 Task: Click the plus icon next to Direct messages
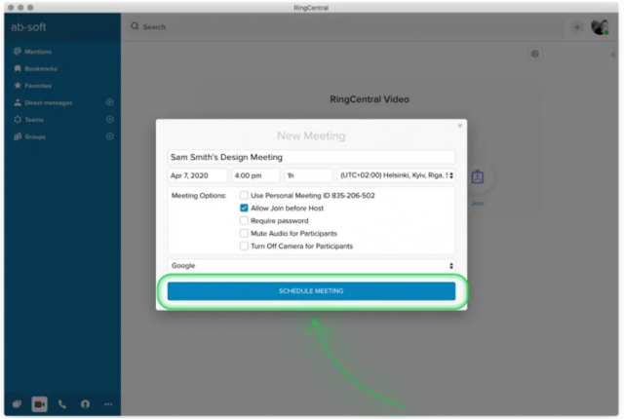click(109, 102)
